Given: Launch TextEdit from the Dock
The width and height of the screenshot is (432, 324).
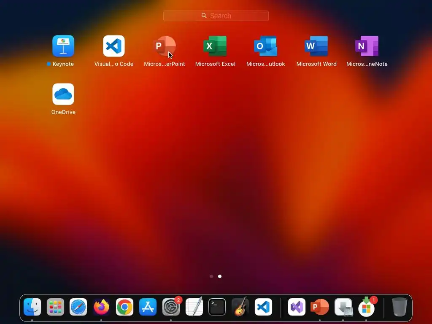Looking at the screenshot, I should point(194,307).
